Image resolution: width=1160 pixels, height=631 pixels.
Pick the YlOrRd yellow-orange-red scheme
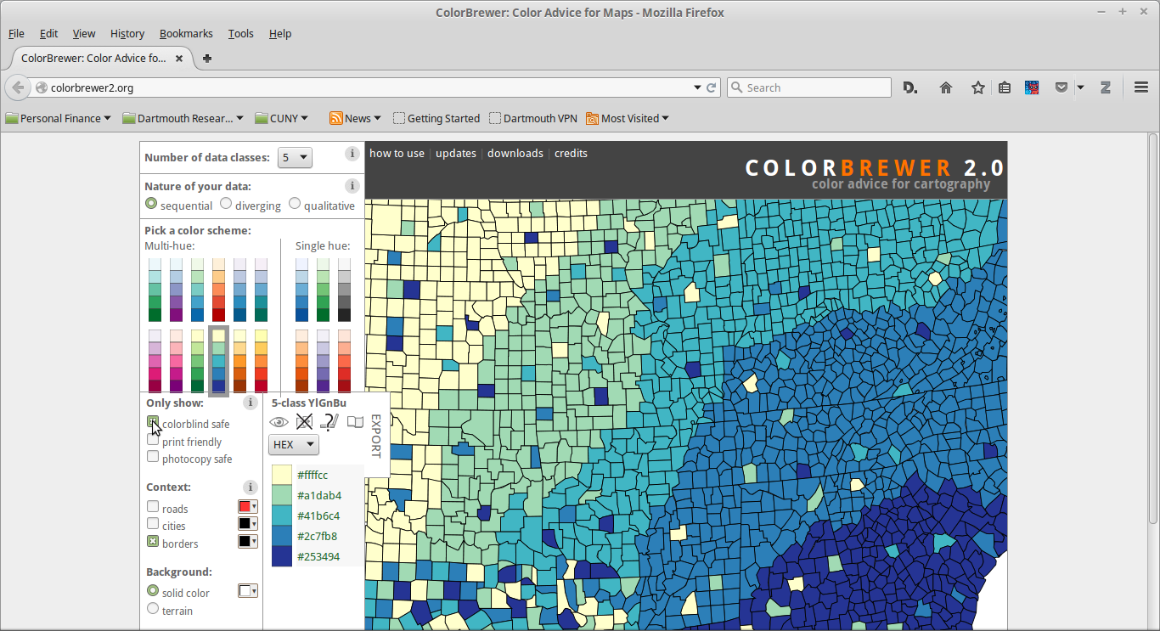(261, 361)
